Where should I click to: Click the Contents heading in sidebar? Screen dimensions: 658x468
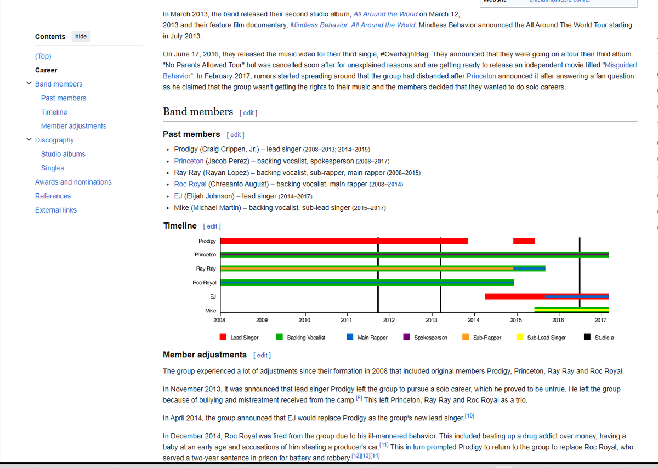[x=50, y=36]
